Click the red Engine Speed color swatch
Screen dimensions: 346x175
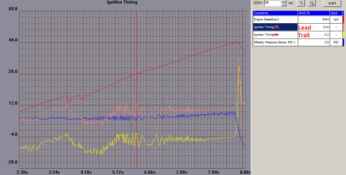(343, 19)
